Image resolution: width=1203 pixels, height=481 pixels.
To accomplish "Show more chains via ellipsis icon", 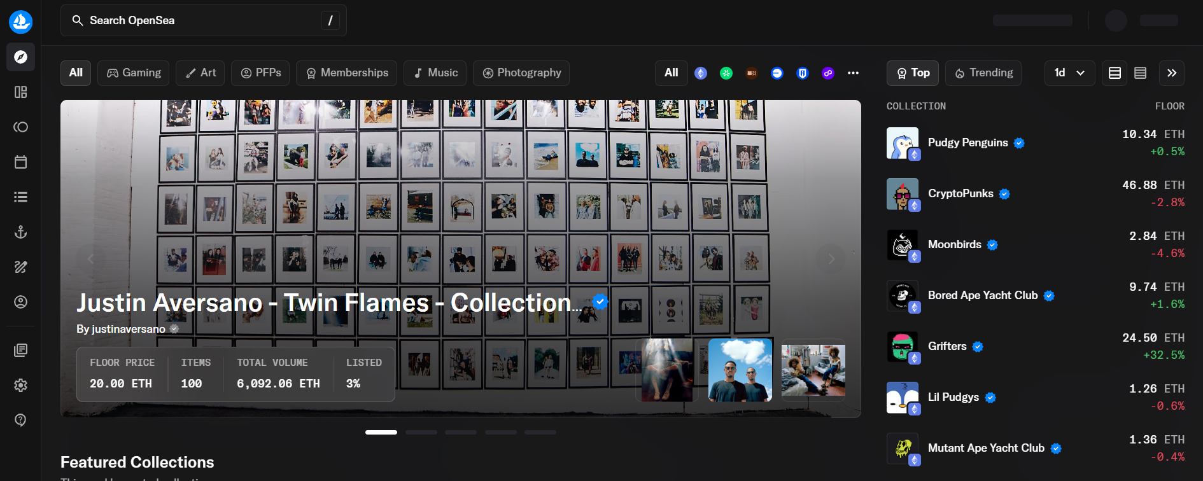I will [854, 73].
